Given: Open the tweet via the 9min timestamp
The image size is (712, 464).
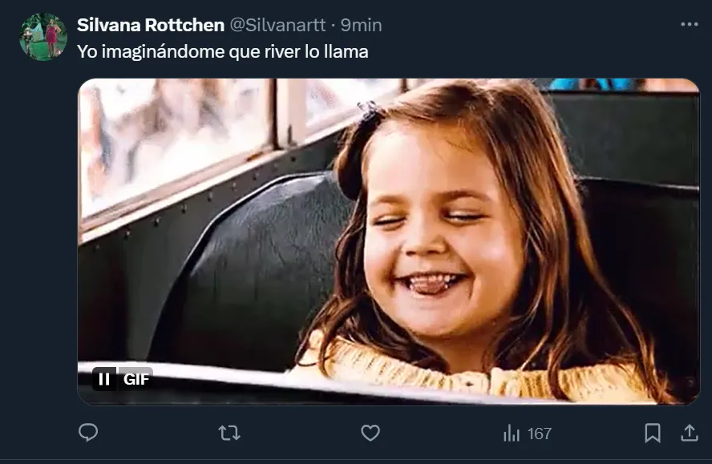Looking at the screenshot, I should coord(362,25).
